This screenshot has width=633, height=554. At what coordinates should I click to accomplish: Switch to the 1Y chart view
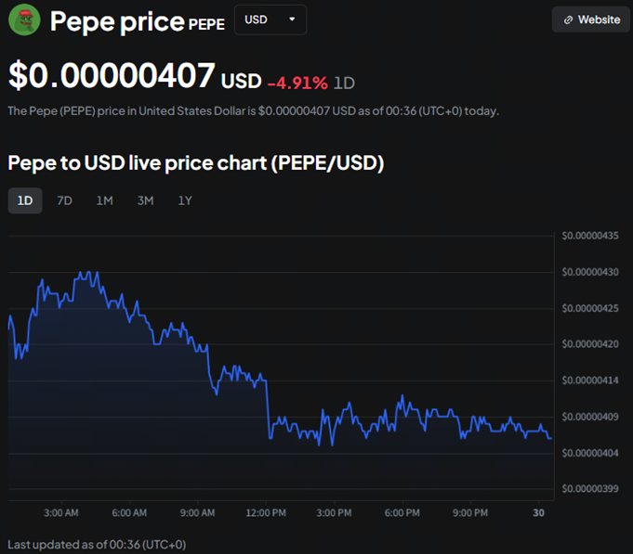click(x=185, y=200)
